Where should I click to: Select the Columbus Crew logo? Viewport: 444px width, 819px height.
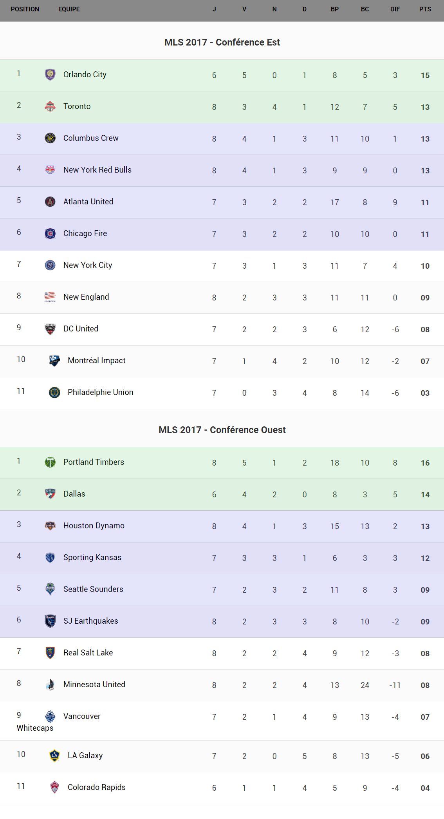[50, 138]
